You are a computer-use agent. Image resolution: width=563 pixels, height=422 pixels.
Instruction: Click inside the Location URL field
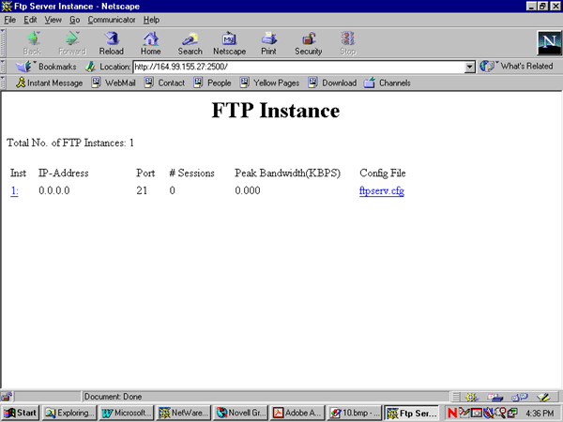click(298, 68)
